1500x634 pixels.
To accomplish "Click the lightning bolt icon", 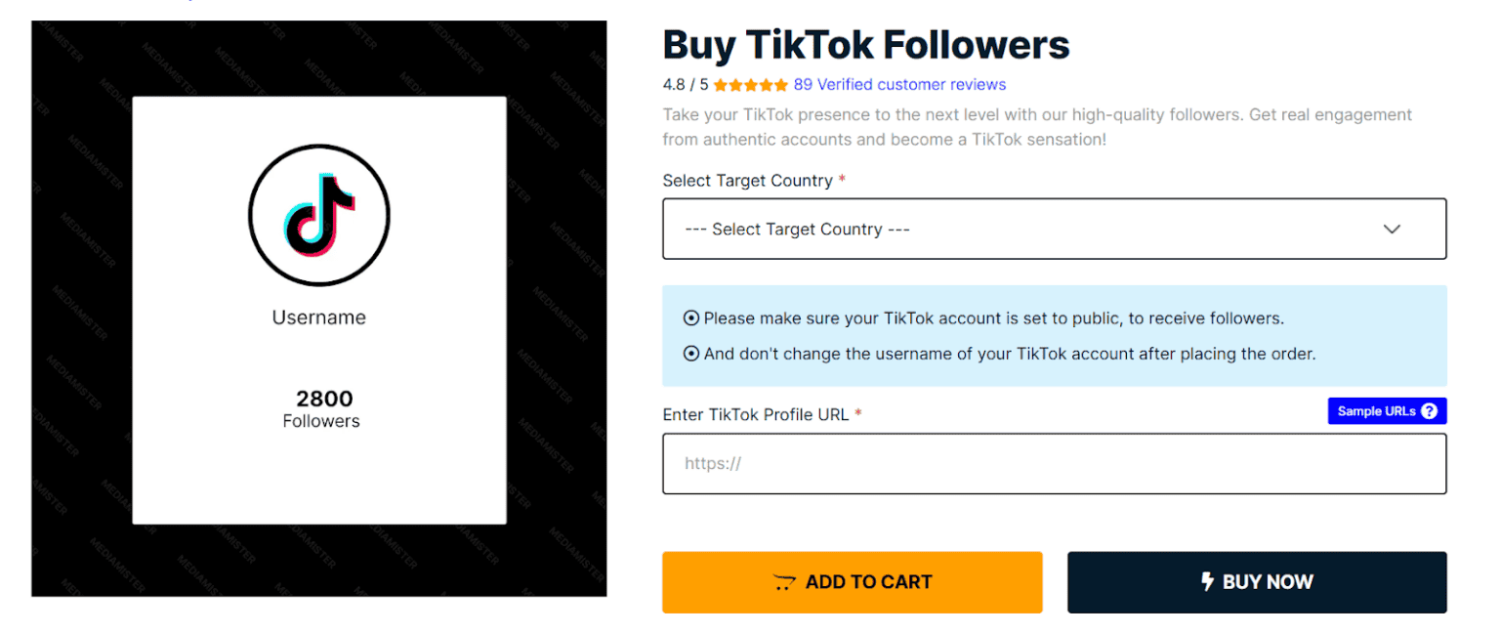I will click(x=1207, y=581).
